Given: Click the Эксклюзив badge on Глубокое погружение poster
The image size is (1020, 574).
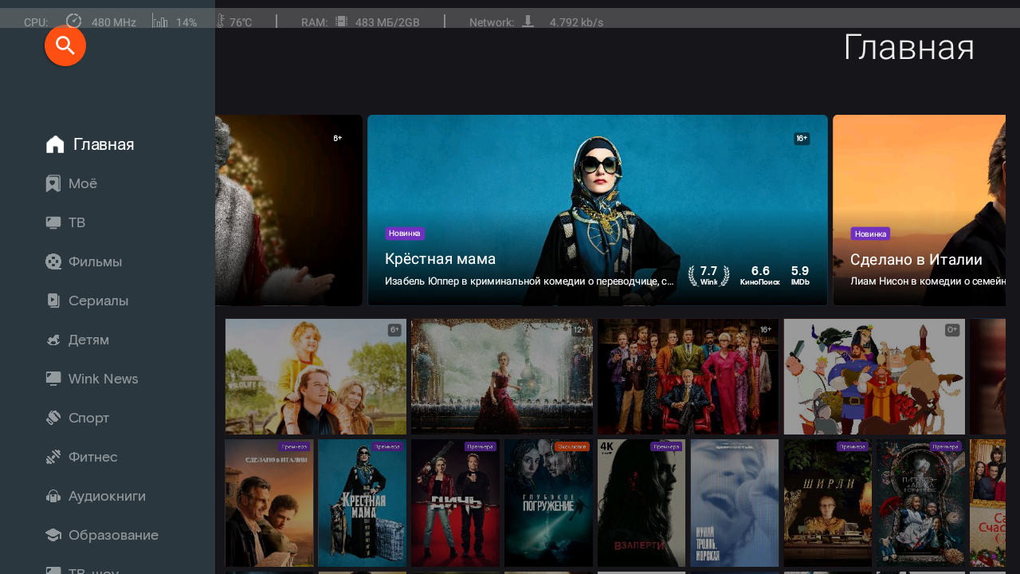Looking at the screenshot, I should (572, 446).
